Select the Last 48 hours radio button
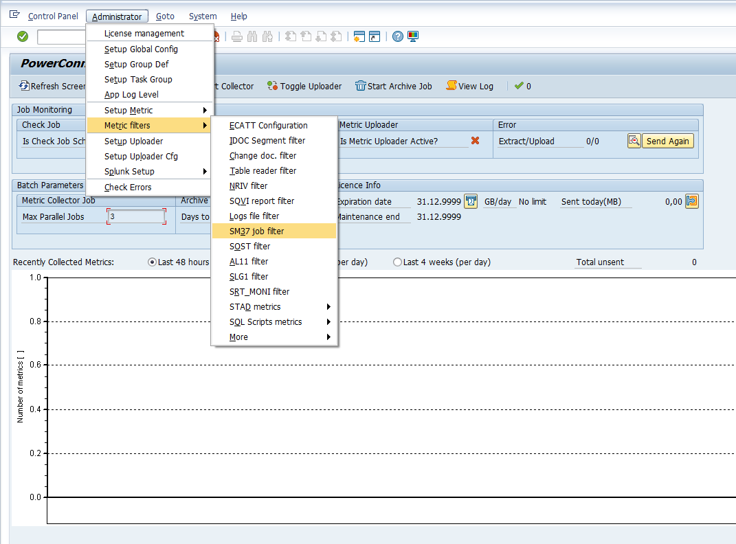The width and height of the screenshot is (736, 544). (153, 262)
